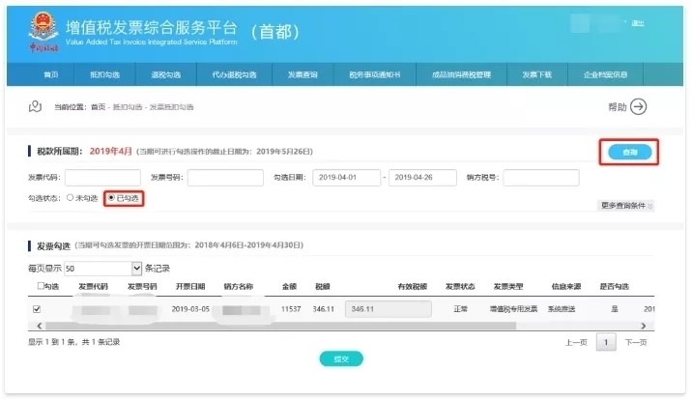
Task: Click the amount cell 11537
Action: [x=291, y=309]
